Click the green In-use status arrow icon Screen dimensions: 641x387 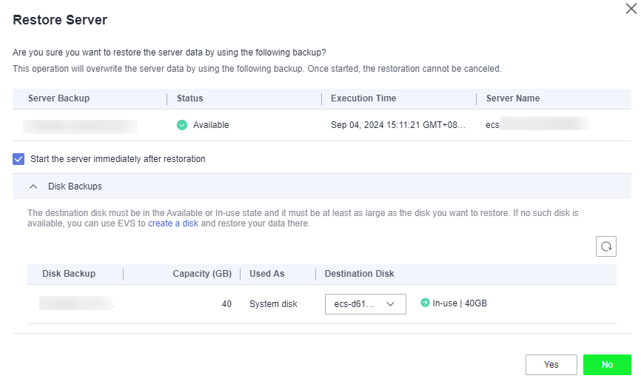pyautogui.click(x=425, y=303)
